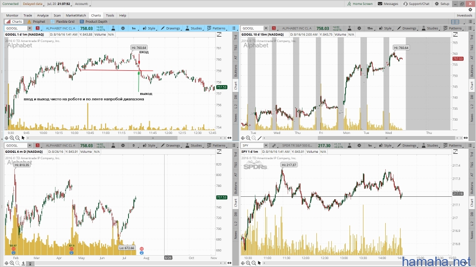This screenshot has width=476, height=267.
Task: Click the 8/26 date marker on bottom-left chart axis
Action: pos(168,258)
